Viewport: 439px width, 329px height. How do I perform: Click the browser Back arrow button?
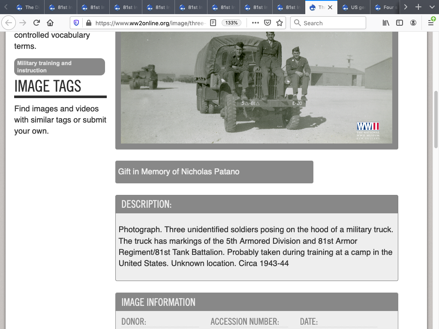click(x=9, y=23)
